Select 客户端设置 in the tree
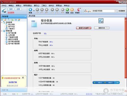This screenshot has width=127, height=96. (x=12, y=33)
